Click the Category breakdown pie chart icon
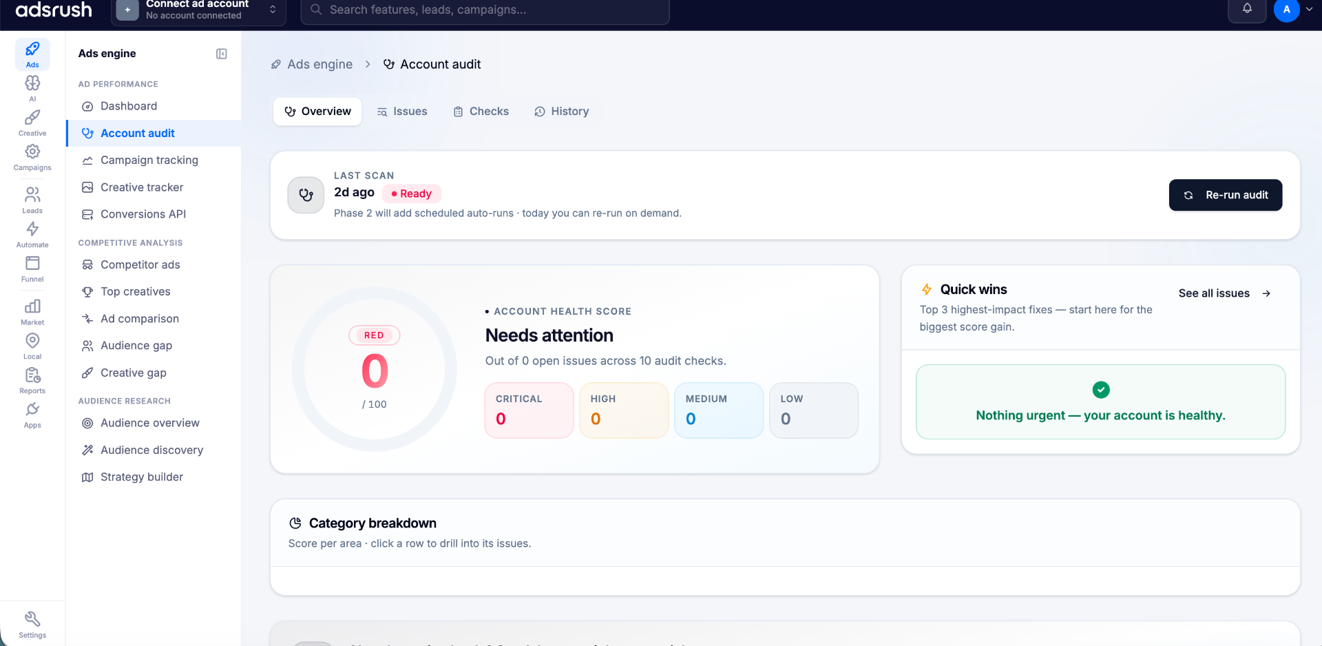 click(x=295, y=523)
